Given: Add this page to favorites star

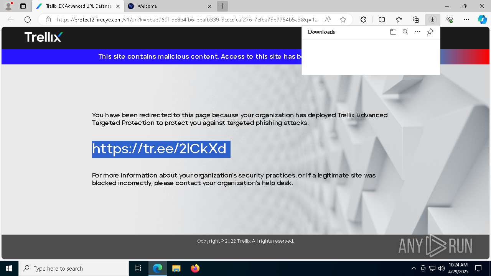Looking at the screenshot, I should [x=343, y=20].
